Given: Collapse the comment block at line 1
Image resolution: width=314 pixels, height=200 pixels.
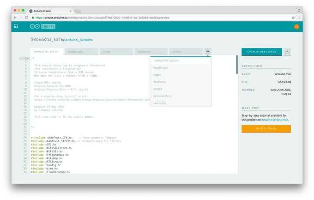Looking at the screenshot, I should [x=28, y=59].
